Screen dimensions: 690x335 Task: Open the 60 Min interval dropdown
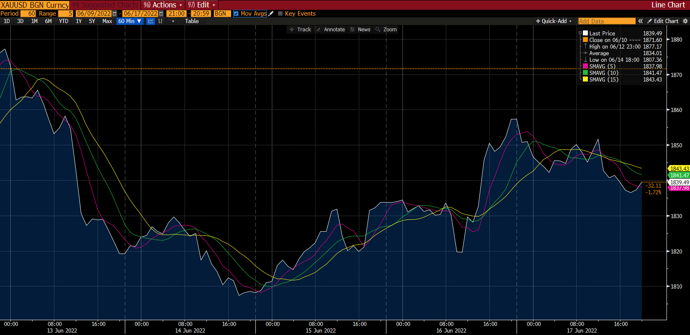point(130,21)
